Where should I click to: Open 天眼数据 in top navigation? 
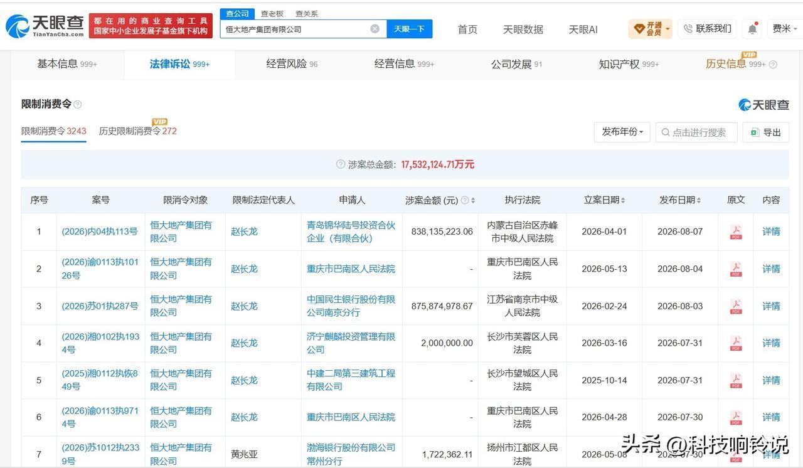tap(523, 29)
